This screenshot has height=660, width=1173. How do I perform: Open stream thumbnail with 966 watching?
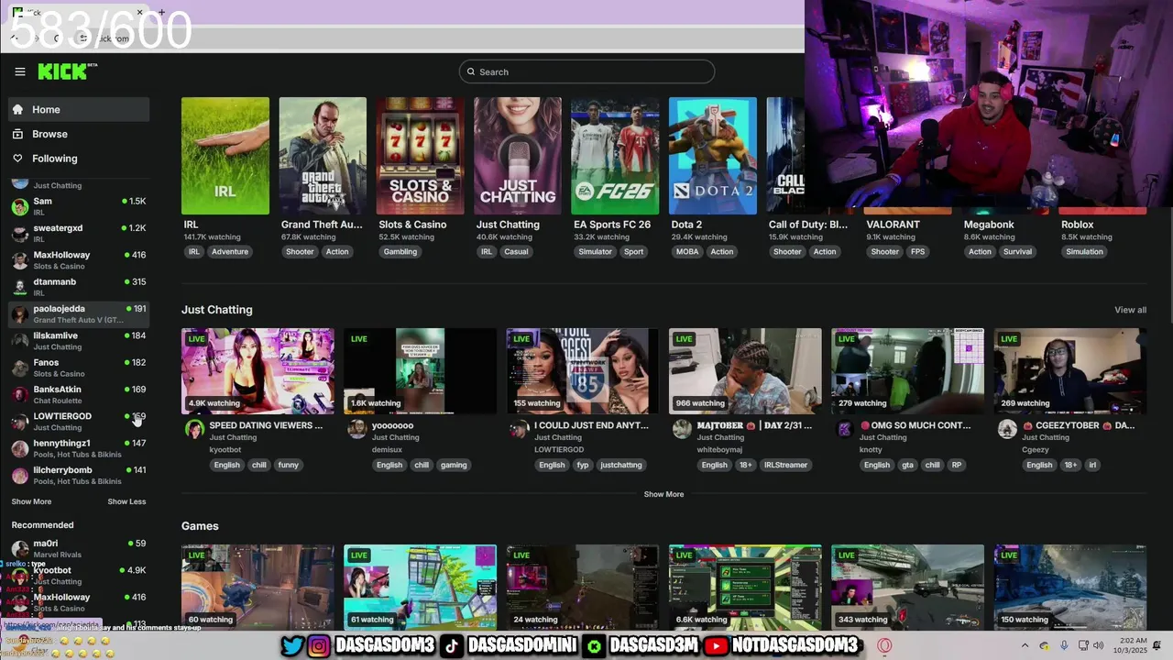(x=745, y=371)
